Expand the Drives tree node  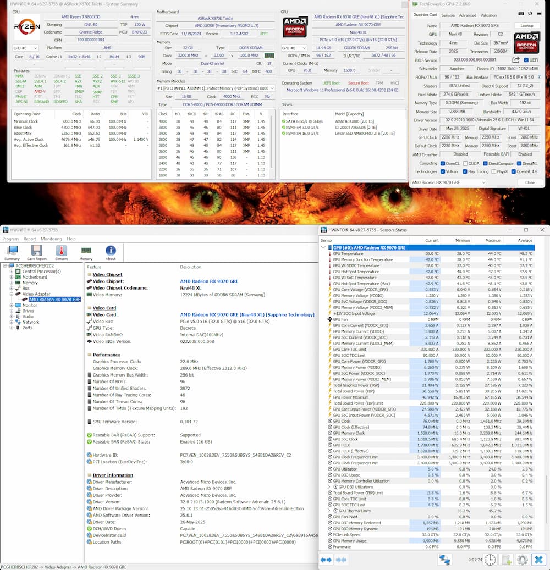click(12, 311)
